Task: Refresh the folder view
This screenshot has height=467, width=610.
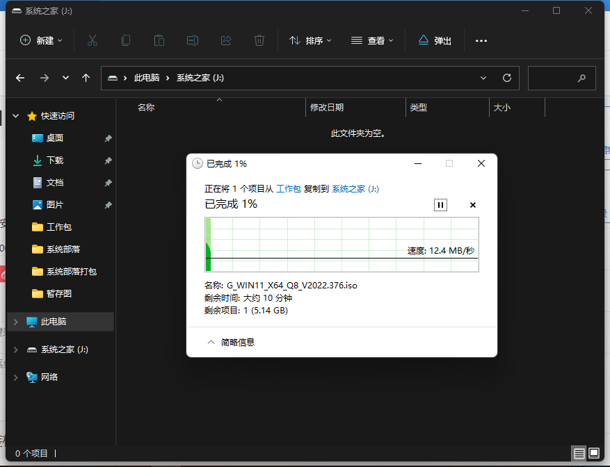Action: pos(507,78)
